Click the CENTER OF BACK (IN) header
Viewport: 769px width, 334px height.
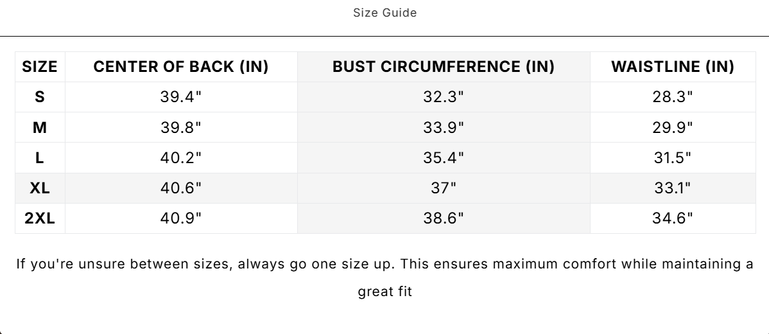click(181, 67)
